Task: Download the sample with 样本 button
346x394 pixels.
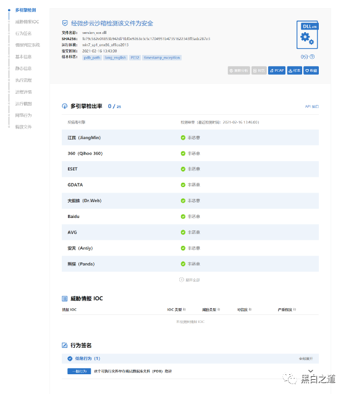Action: point(295,70)
